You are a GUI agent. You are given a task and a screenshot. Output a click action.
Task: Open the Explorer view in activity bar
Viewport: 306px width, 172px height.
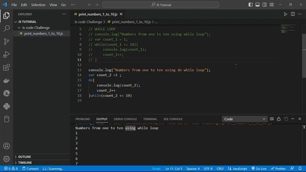click(6, 16)
